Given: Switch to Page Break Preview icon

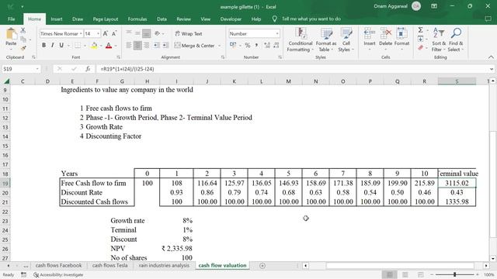Looking at the screenshot, I should click(x=420, y=274).
